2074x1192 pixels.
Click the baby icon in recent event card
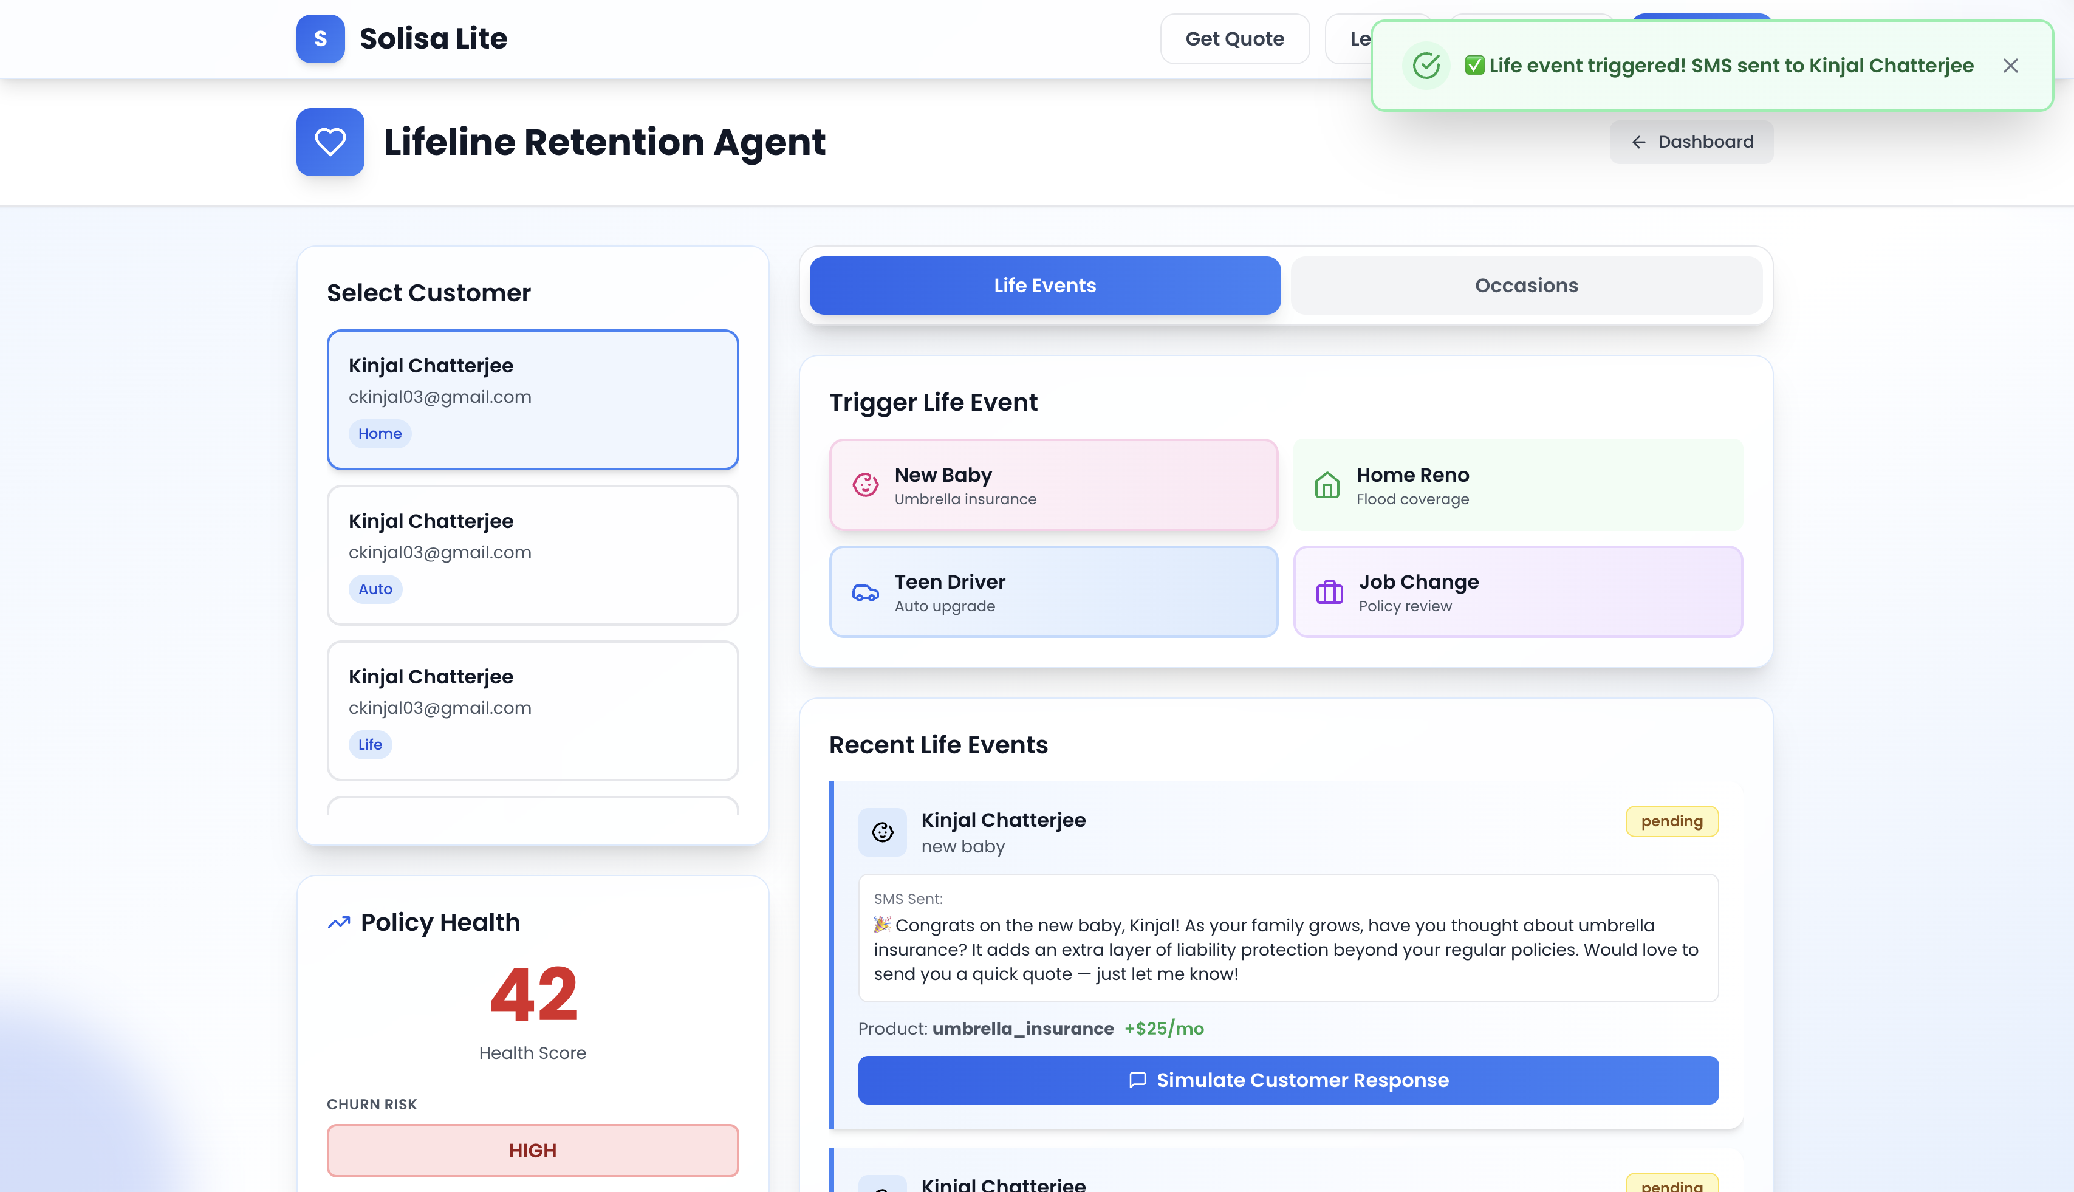click(882, 832)
